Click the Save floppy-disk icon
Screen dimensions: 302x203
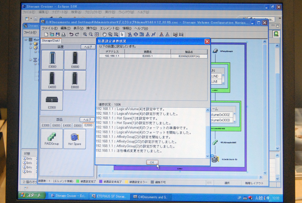coord(58,34)
